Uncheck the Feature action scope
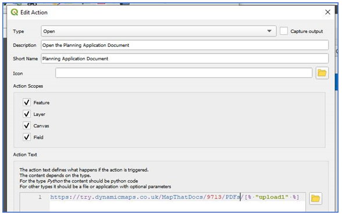Image resolution: width=342 pixels, height=215 pixels. tap(27, 103)
